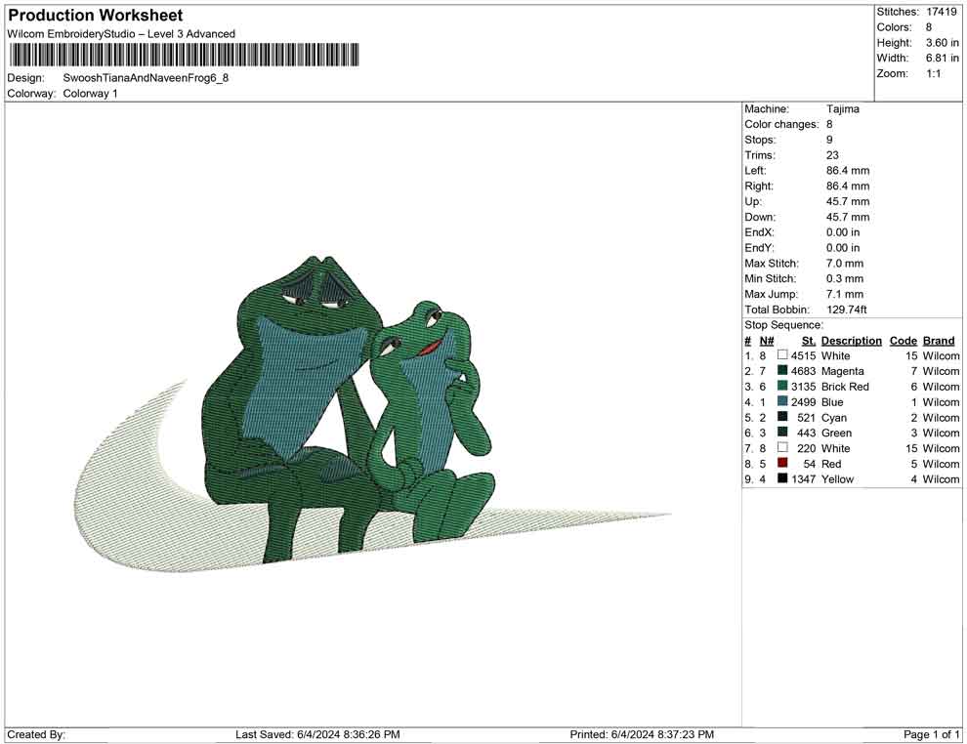Viewport: 967px width, 744px height.
Task: Click the Brick Red color swatch in row 3
Action: pos(782,386)
